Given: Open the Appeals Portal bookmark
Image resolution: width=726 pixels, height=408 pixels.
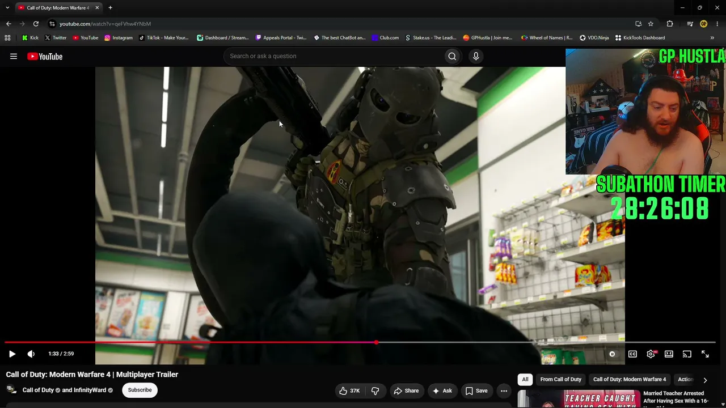Looking at the screenshot, I should 281,38.
